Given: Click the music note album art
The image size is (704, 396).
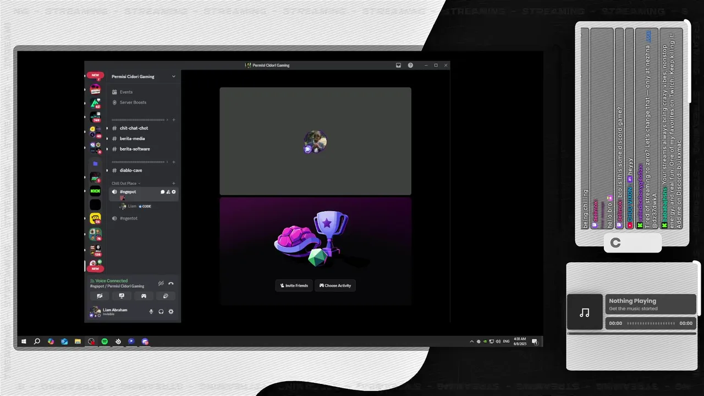Looking at the screenshot, I should tap(585, 312).
